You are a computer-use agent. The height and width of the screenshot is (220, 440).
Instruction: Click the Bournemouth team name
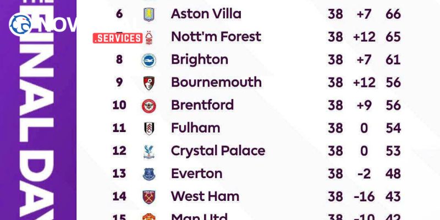click(x=216, y=82)
